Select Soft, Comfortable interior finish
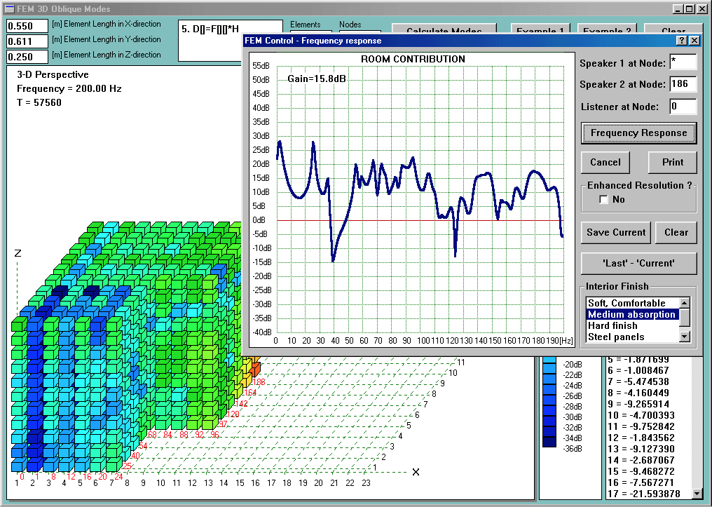The width and height of the screenshot is (712, 507). point(633,303)
